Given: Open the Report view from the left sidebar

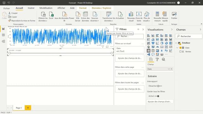Looking at the screenshot, I should pyautogui.click(x=3, y=29).
